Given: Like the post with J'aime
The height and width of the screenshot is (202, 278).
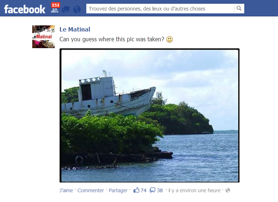Looking at the screenshot, I should pyautogui.click(x=66, y=190).
